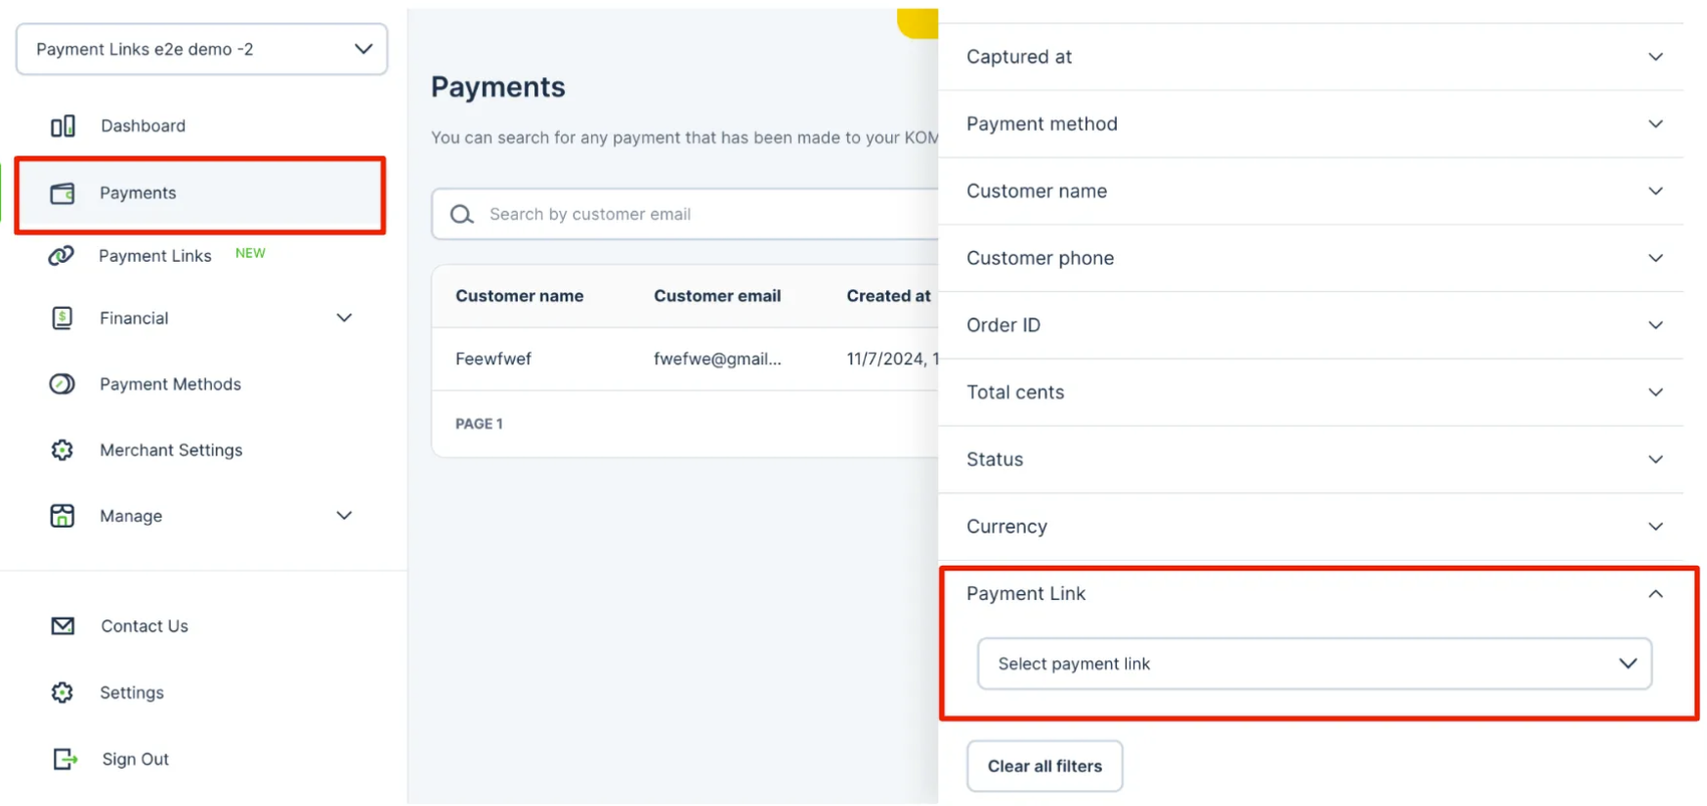Click the Manage store icon
Screen dimensions: 1707x806
coord(62,516)
